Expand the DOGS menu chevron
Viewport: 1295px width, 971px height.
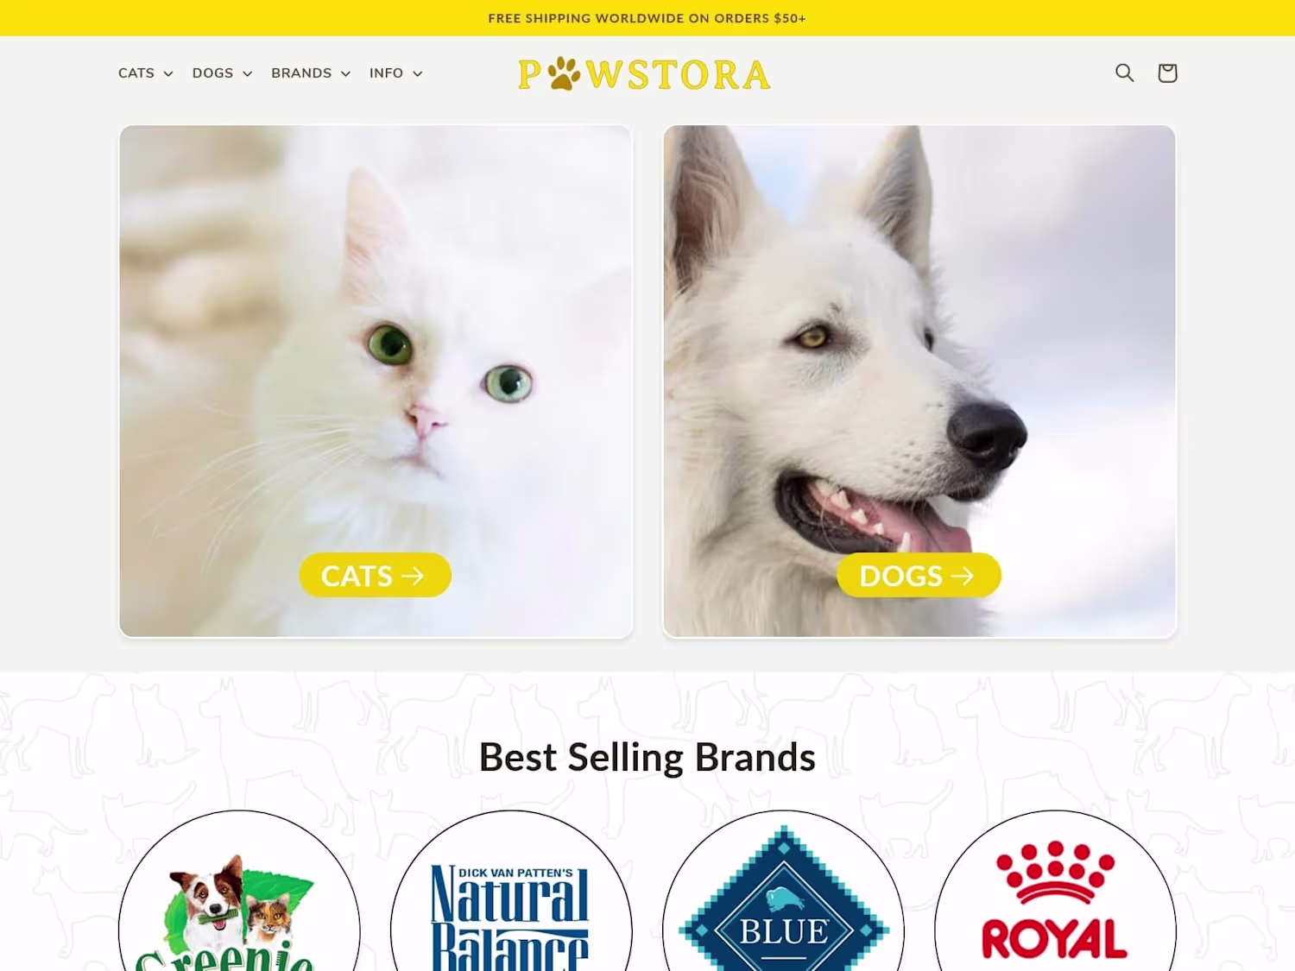pos(248,74)
